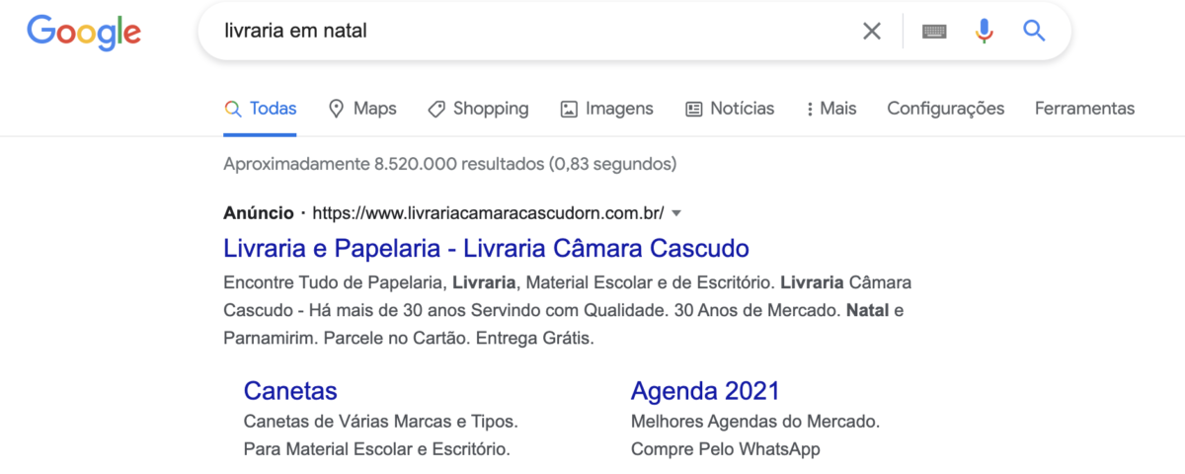Switch to the Shopping tab

point(490,109)
